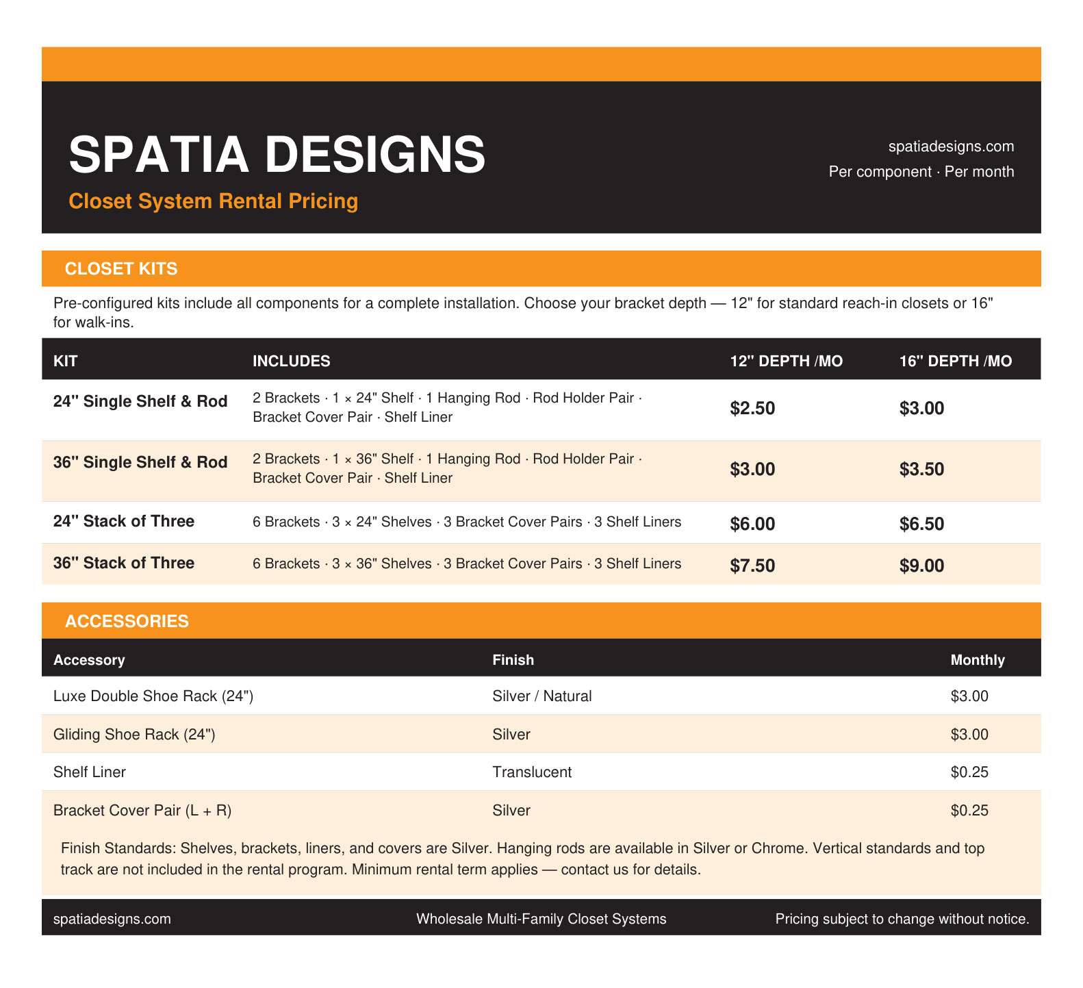Click the Finish column header in Accessories

(513, 660)
